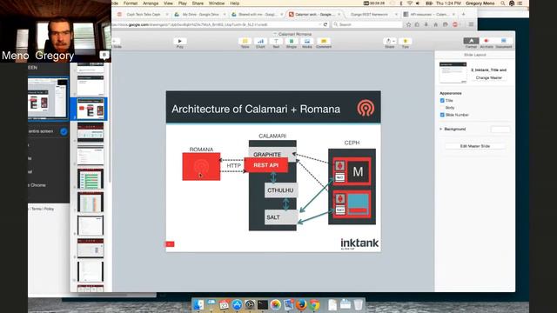Open the Notification Center icon

click(520, 3)
